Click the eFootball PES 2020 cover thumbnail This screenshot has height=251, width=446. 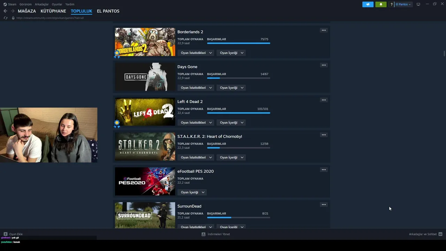point(145,181)
